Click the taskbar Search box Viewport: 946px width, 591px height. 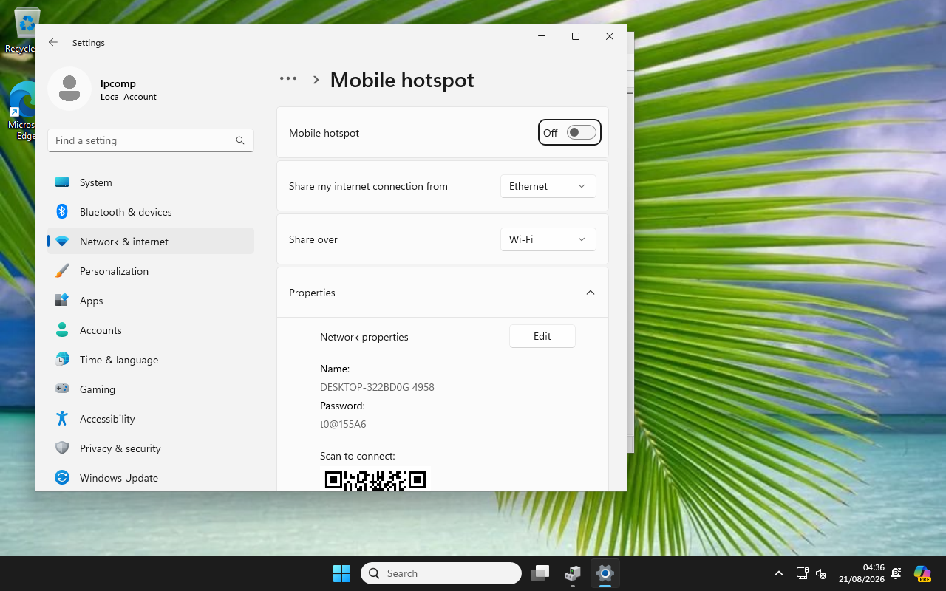[441, 573]
